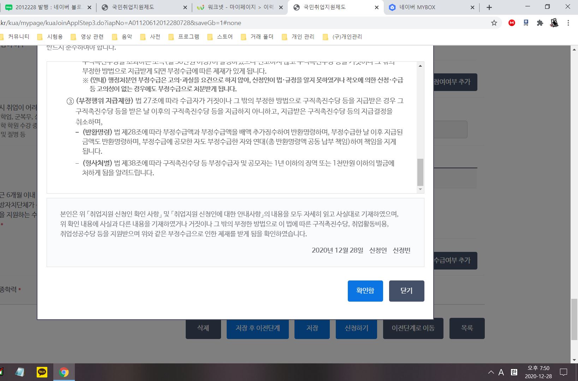
Task: Show hidden system tray icons
Action: click(x=491, y=372)
